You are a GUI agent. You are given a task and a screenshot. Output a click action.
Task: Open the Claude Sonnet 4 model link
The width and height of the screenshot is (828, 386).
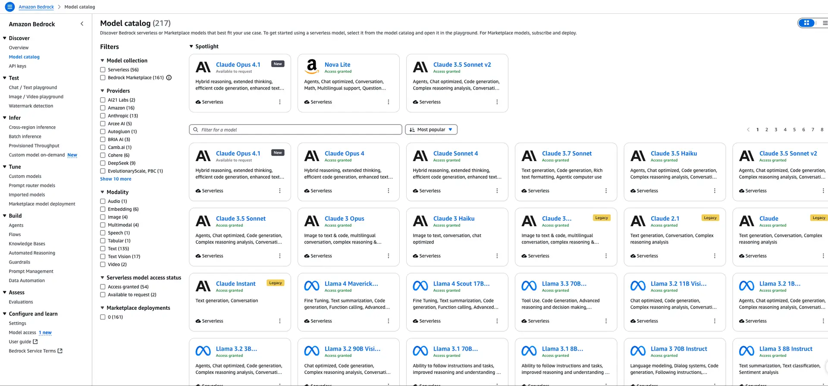455,153
